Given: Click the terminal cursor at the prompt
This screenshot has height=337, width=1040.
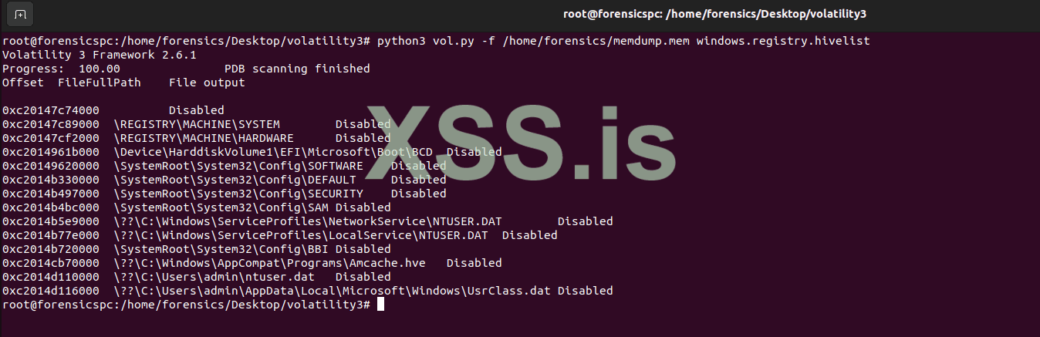Looking at the screenshot, I should (380, 305).
